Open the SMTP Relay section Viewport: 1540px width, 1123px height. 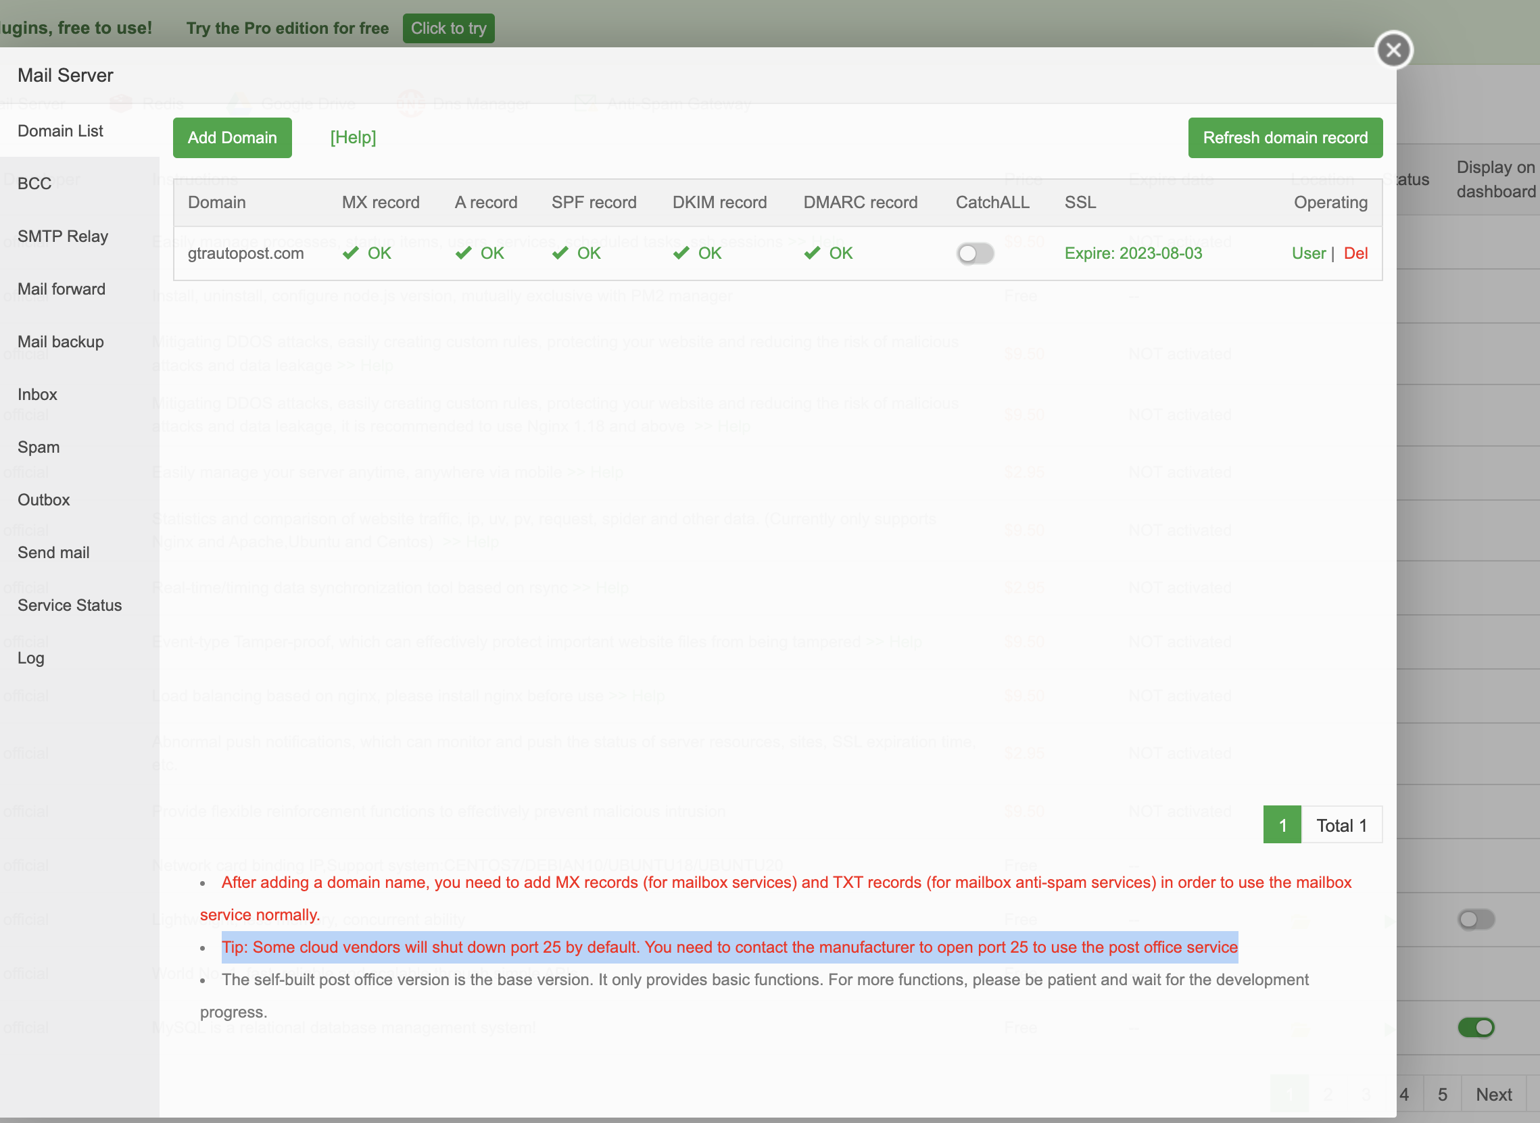[x=63, y=236]
